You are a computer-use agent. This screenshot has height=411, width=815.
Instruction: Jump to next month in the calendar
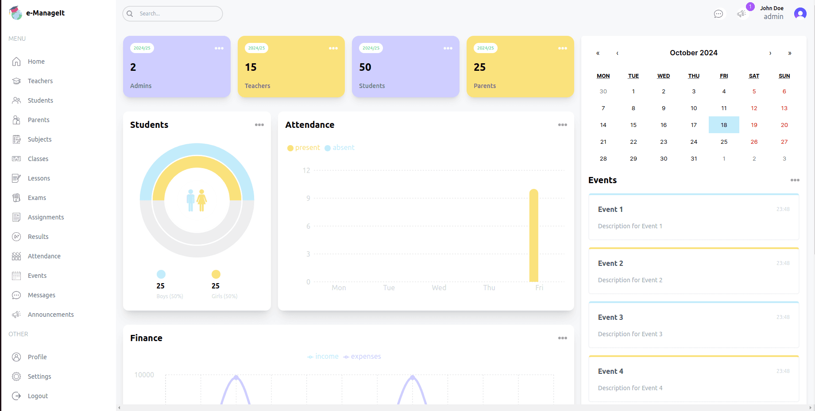(x=770, y=53)
